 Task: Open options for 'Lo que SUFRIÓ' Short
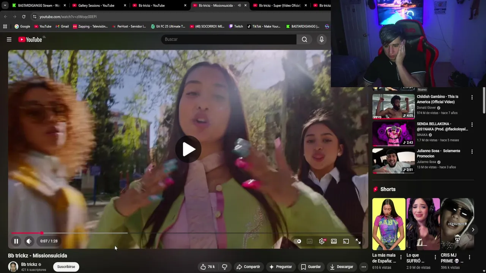pos(435,257)
